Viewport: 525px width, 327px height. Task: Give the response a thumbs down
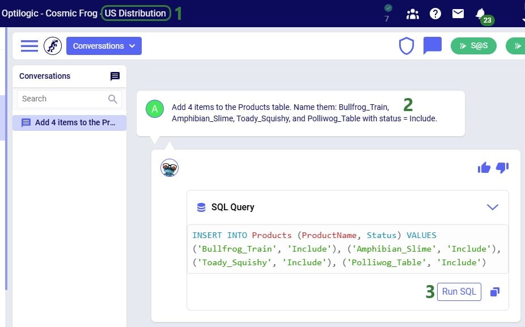(502, 168)
